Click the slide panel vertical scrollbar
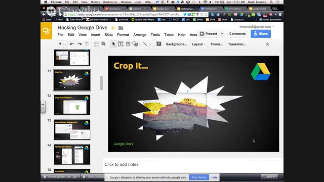324x182 pixels. 101,83
